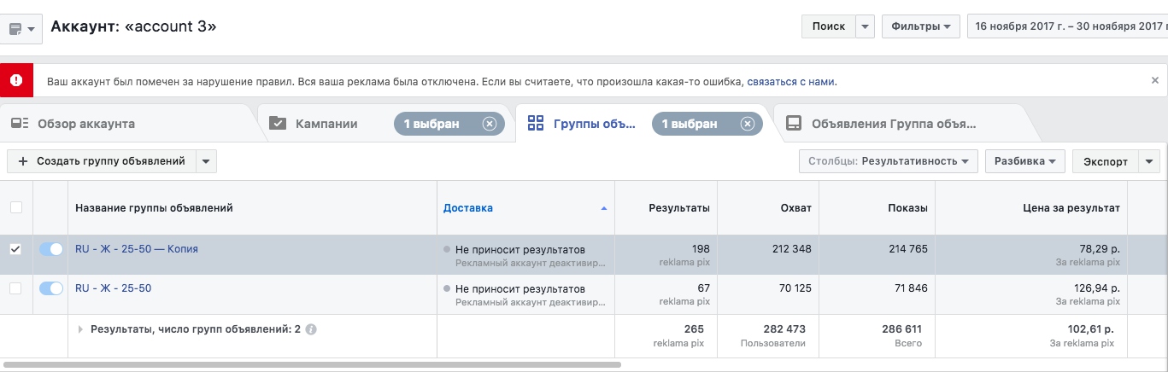Open the account selector icon dropdown

pyautogui.click(x=22, y=29)
